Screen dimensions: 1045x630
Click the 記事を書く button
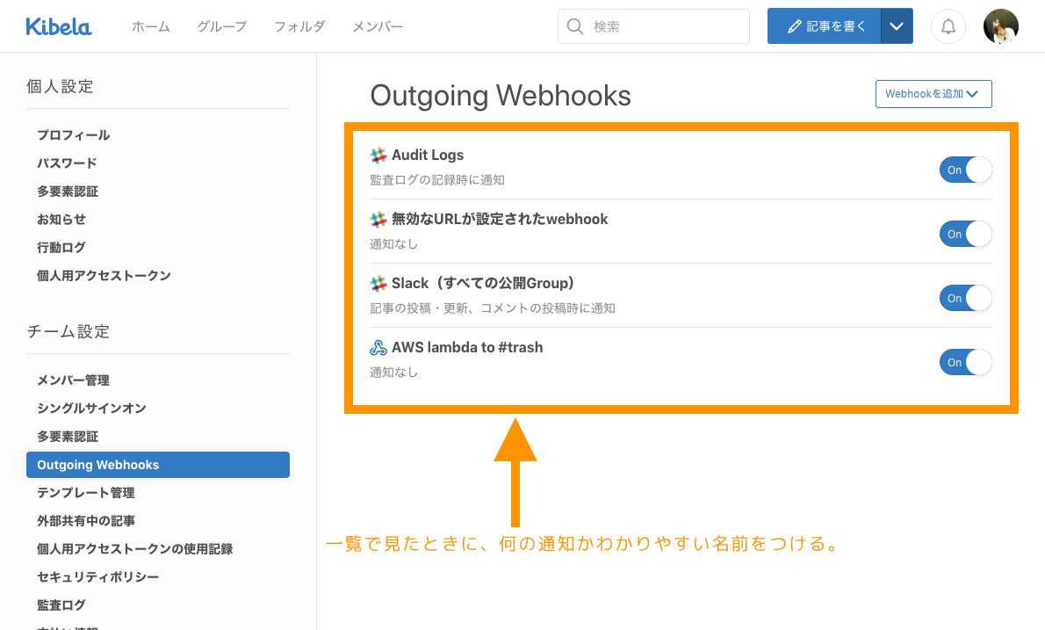[824, 26]
